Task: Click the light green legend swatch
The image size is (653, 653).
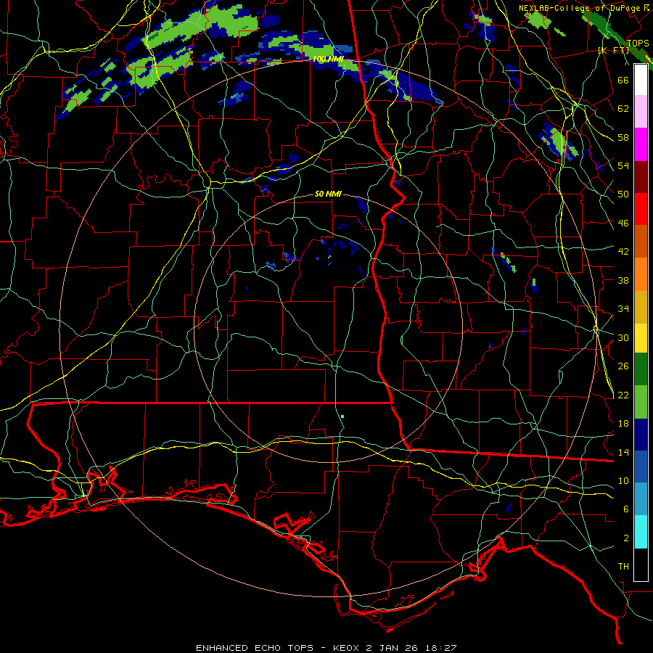Action: point(641,402)
